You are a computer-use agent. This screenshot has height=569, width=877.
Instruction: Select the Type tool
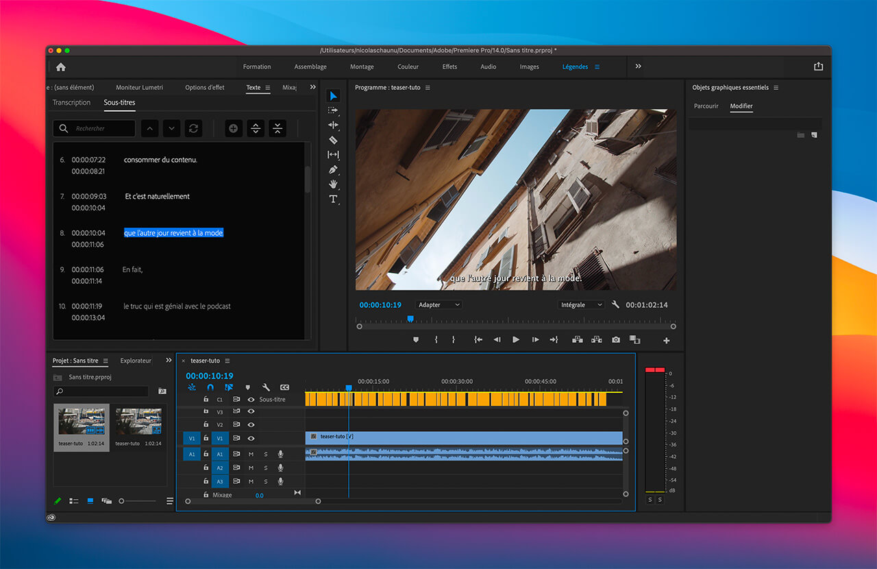pos(333,199)
